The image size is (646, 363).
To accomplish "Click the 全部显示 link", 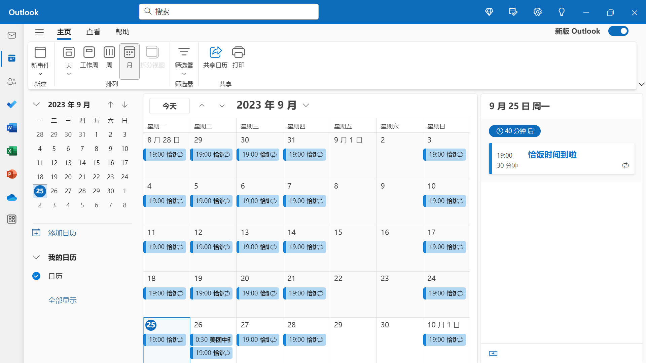I will pyautogui.click(x=62, y=300).
